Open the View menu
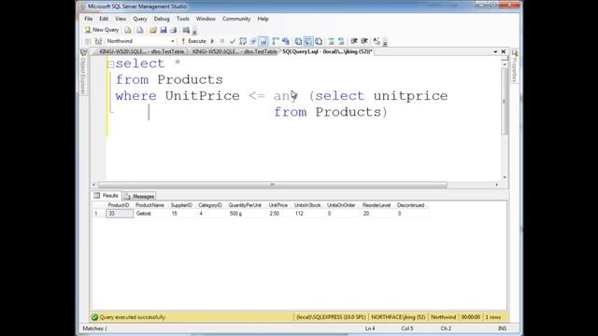598x336 pixels. pyautogui.click(x=121, y=19)
